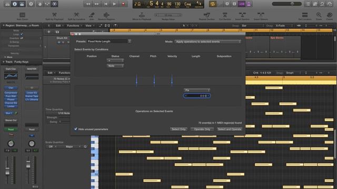Image resolution: width=337 pixels, height=189 pixels.
Task: Click the length value field showing 0 0 0
Action: coord(196,96)
